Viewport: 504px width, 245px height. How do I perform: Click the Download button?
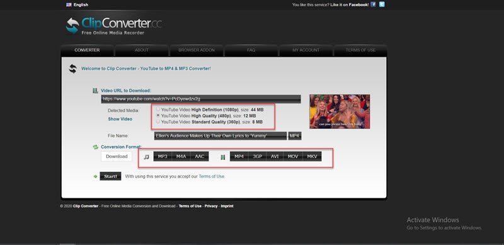[117, 157]
